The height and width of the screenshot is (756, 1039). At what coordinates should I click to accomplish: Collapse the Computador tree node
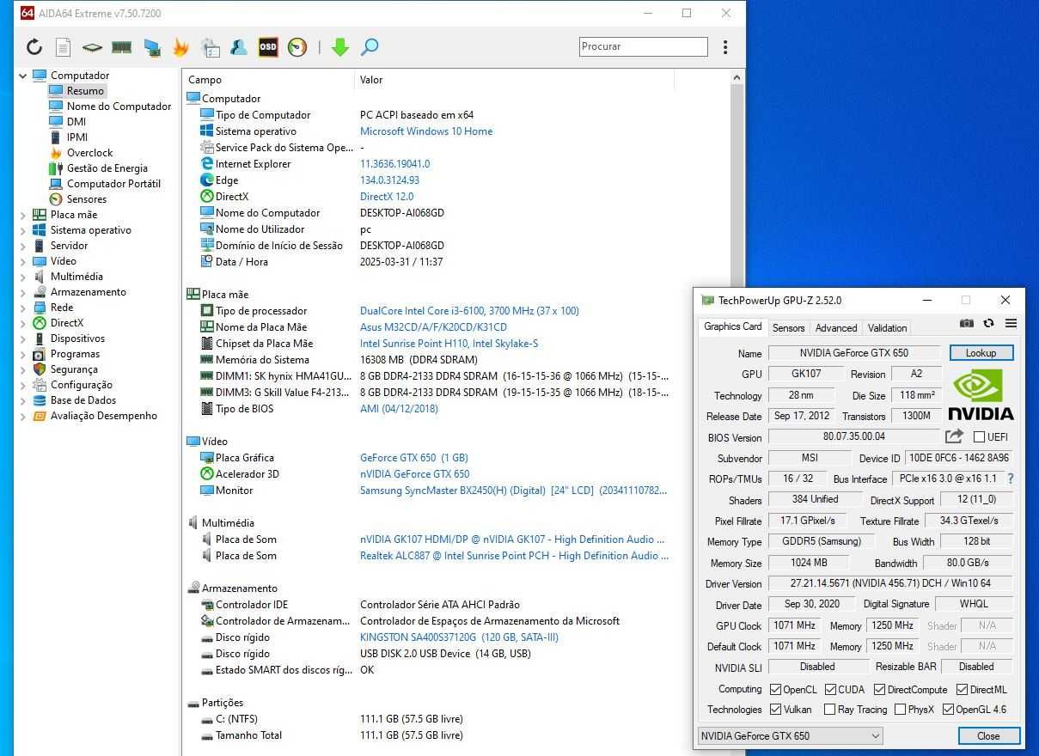click(23, 76)
